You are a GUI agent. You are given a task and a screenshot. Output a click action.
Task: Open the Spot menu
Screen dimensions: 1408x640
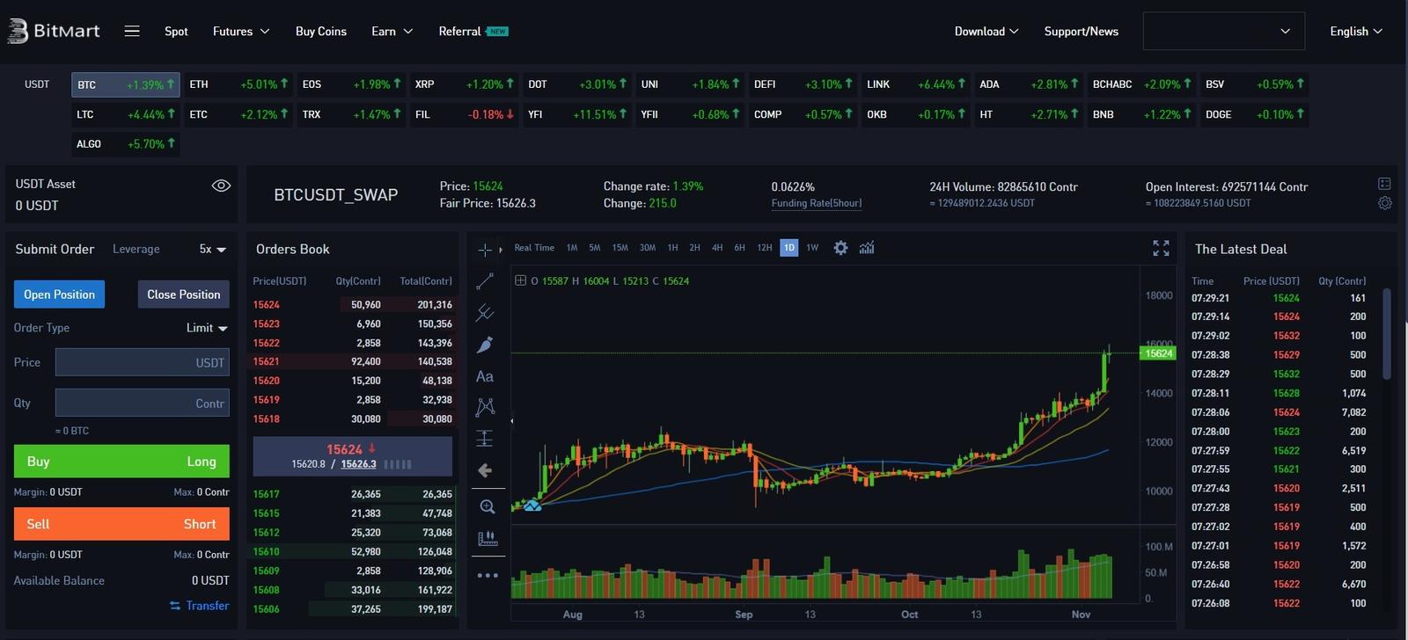pos(176,31)
